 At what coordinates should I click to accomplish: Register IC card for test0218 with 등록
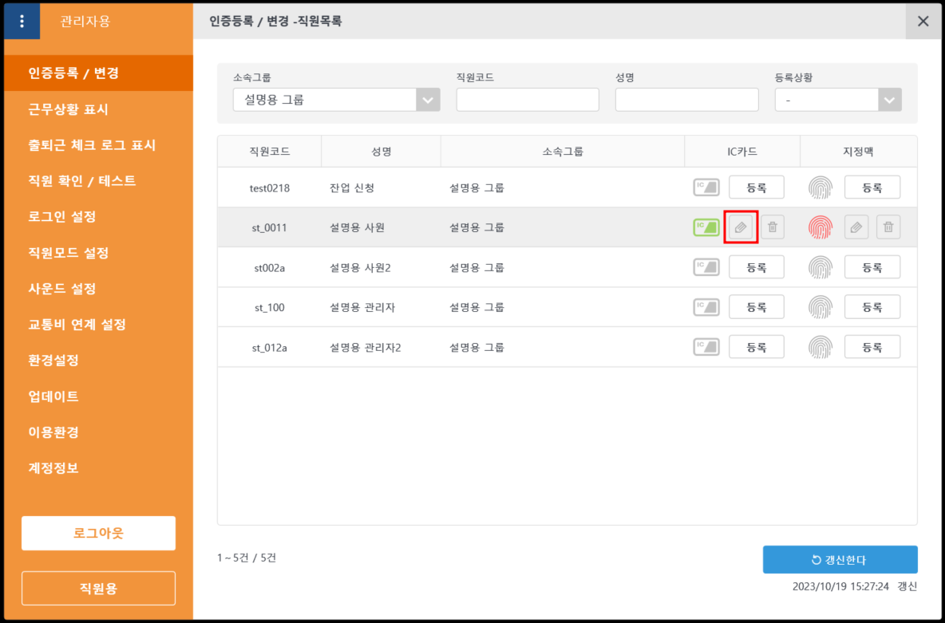coord(756,187)
